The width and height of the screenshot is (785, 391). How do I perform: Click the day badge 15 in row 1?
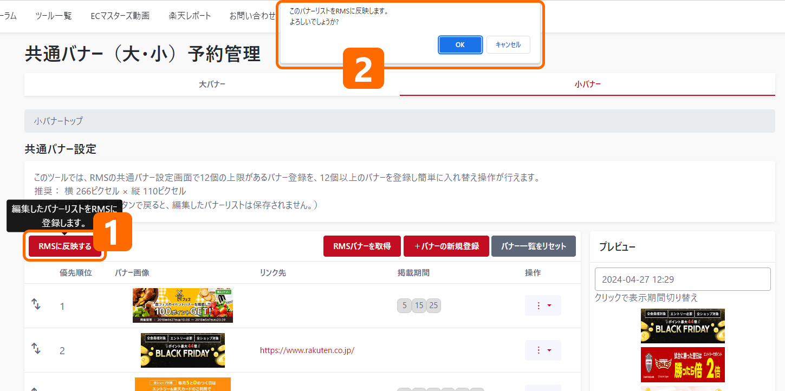(419, 305)
